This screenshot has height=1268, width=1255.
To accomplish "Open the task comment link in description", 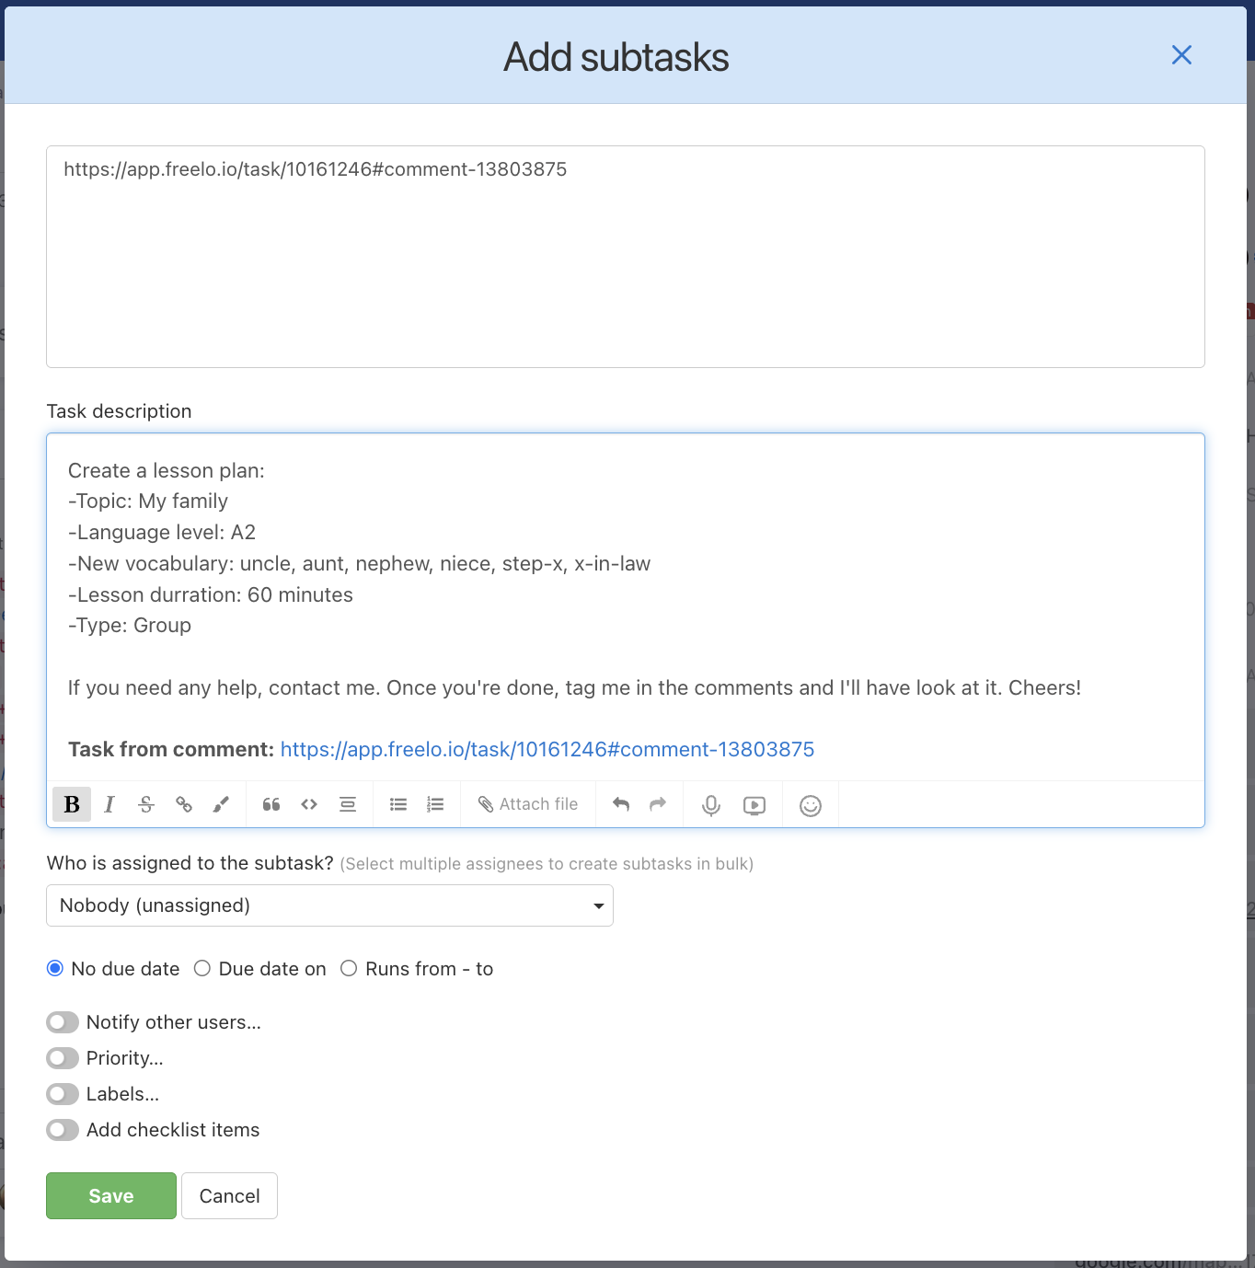I will [x=547, y=749].
